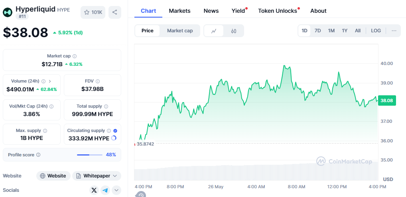Click the history clock icon below chart

[141, 195]
